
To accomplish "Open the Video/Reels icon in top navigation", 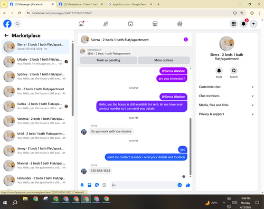I will click(x=130, y=24).
